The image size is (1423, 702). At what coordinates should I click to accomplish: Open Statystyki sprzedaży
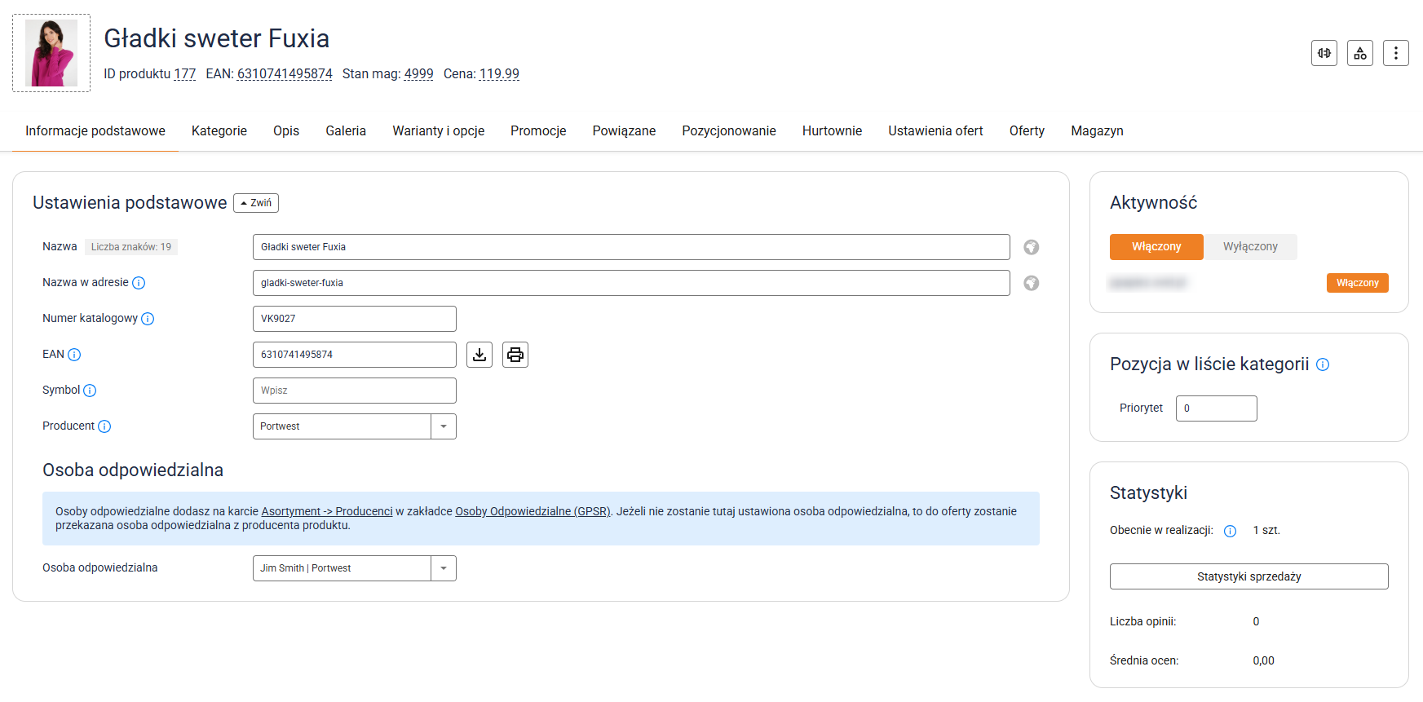(x=1248, y=576)
